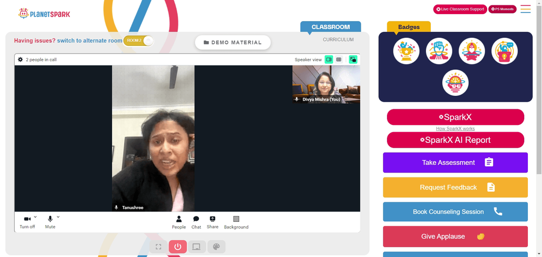Image resolution: width=542 pixels, height=257 pixels.
Task: Open PS Moments
Action: pyautogui.click(x=502, y=9)
